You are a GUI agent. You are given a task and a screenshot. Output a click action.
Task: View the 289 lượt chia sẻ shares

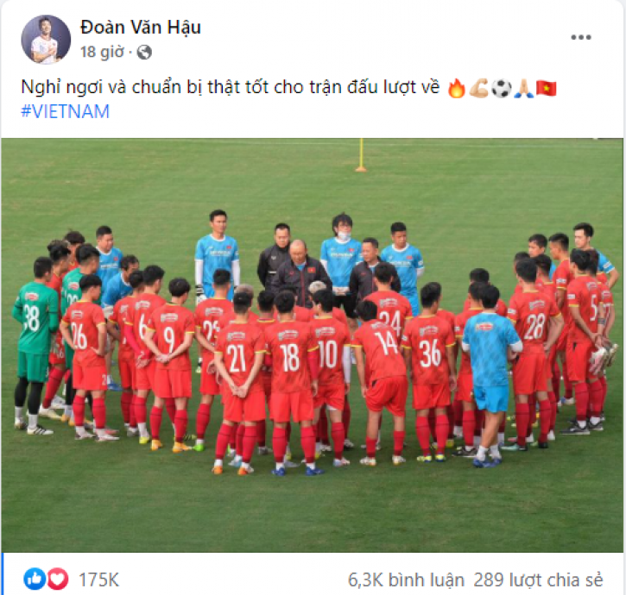[538, 580]
